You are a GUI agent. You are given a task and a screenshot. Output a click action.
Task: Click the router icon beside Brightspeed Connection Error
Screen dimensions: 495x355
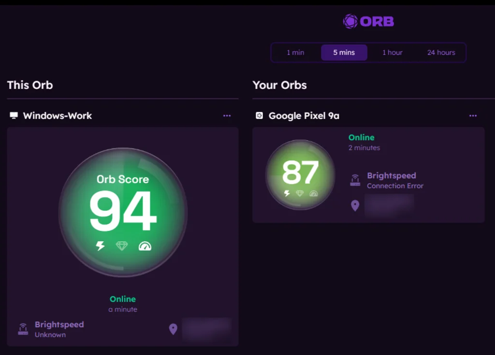[x=355, y=181]
